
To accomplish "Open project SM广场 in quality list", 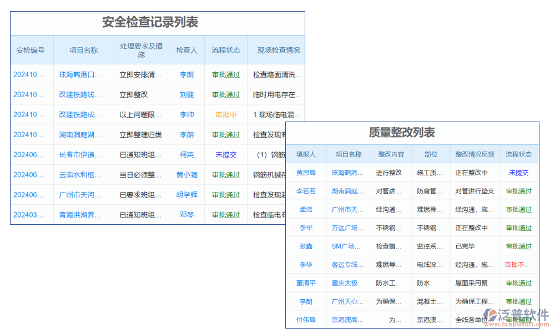I will click(x=348, y=246).
